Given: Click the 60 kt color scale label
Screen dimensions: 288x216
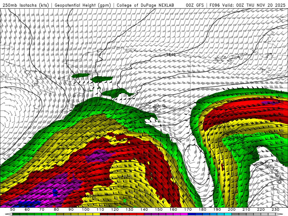Looking at the screenshot, I should 27,210.
